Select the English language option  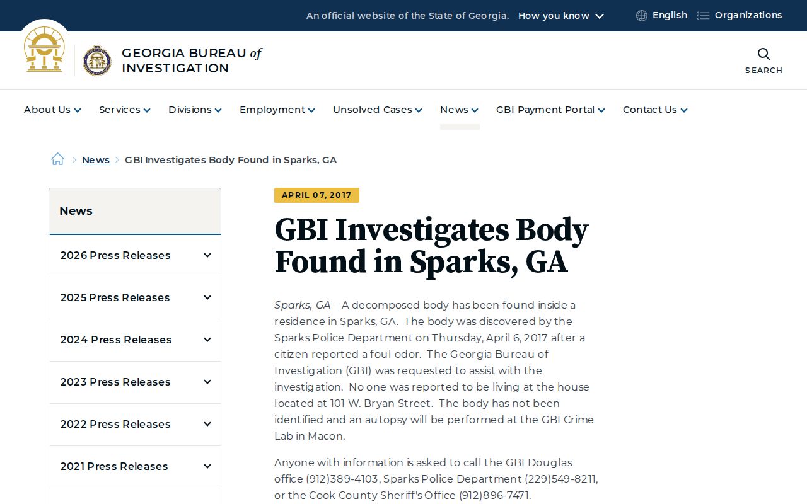tap(670, 15)
